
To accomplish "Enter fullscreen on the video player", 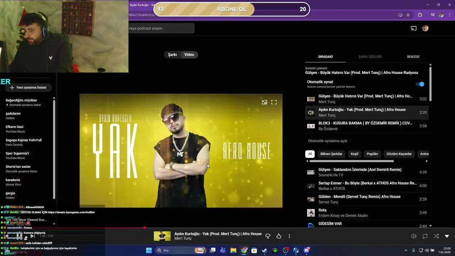I will (x=274, y=102).
